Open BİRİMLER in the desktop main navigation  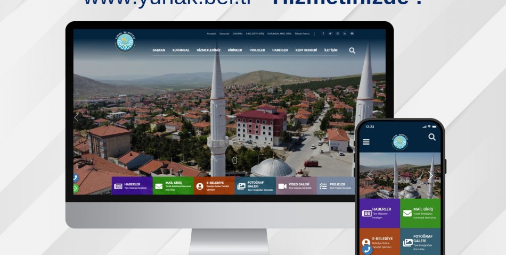pos(235,50)
